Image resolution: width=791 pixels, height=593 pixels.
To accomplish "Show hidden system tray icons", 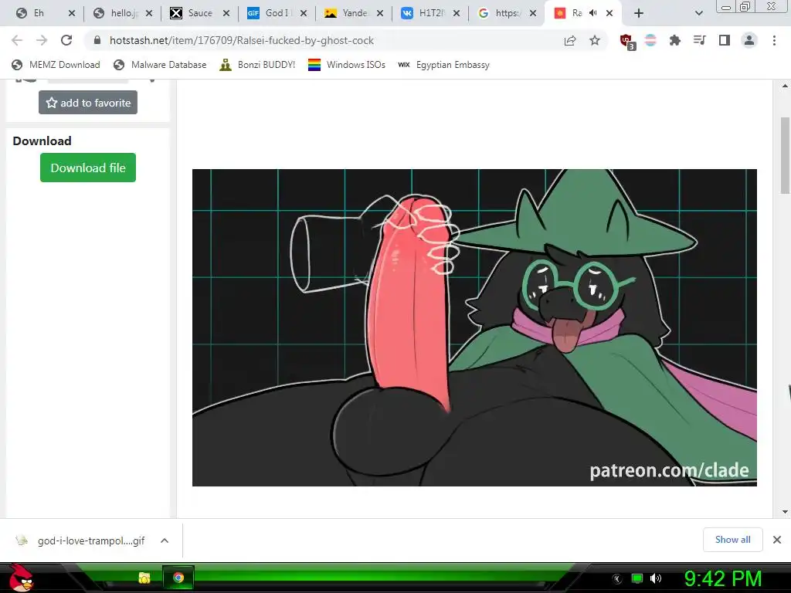I will (617, 579).
